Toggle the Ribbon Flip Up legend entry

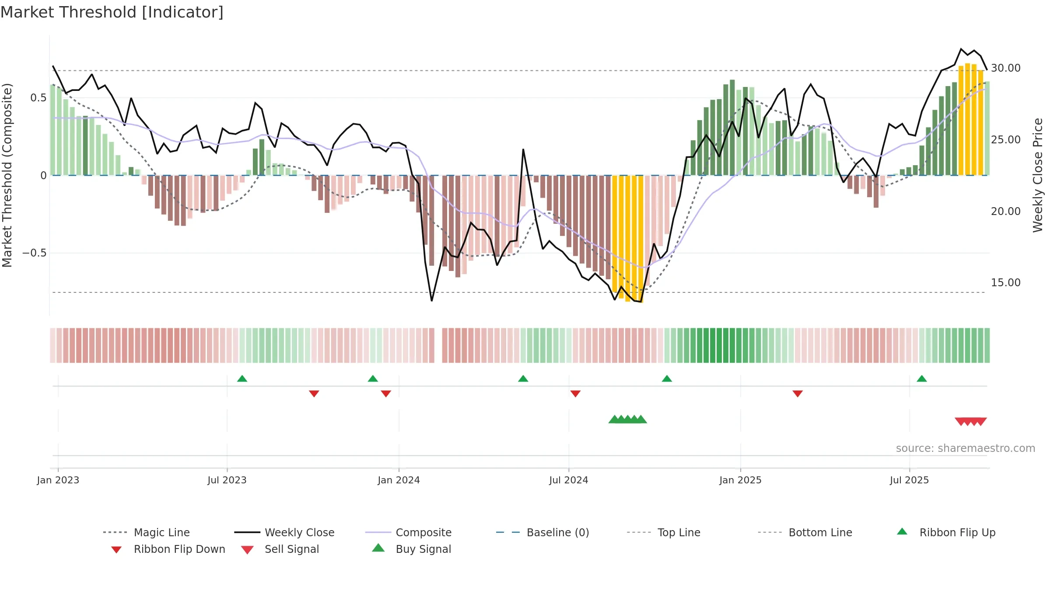point(946,532)
